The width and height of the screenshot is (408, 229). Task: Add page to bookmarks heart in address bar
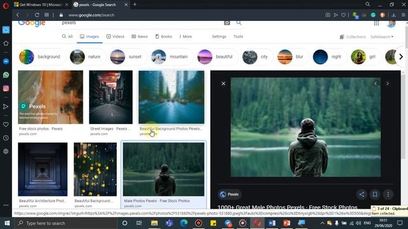point(344,15)
